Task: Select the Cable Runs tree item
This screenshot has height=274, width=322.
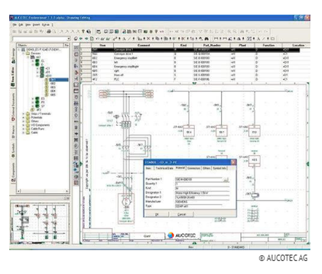Action: 38,129
